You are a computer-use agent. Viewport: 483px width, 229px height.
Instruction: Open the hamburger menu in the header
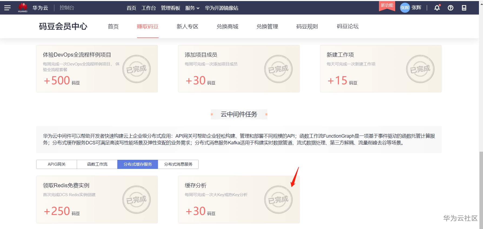(x=7, y=8)
